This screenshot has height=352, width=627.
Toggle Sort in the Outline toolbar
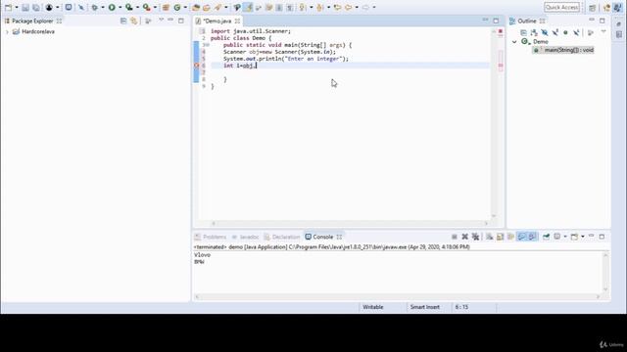coord(534,32)
